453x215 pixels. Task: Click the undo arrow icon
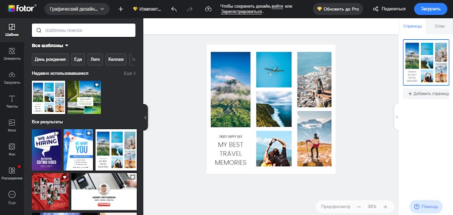point(174,9)
